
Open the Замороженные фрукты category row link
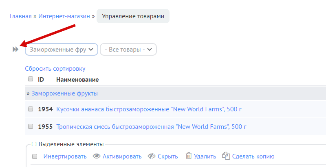coord(64,93)
